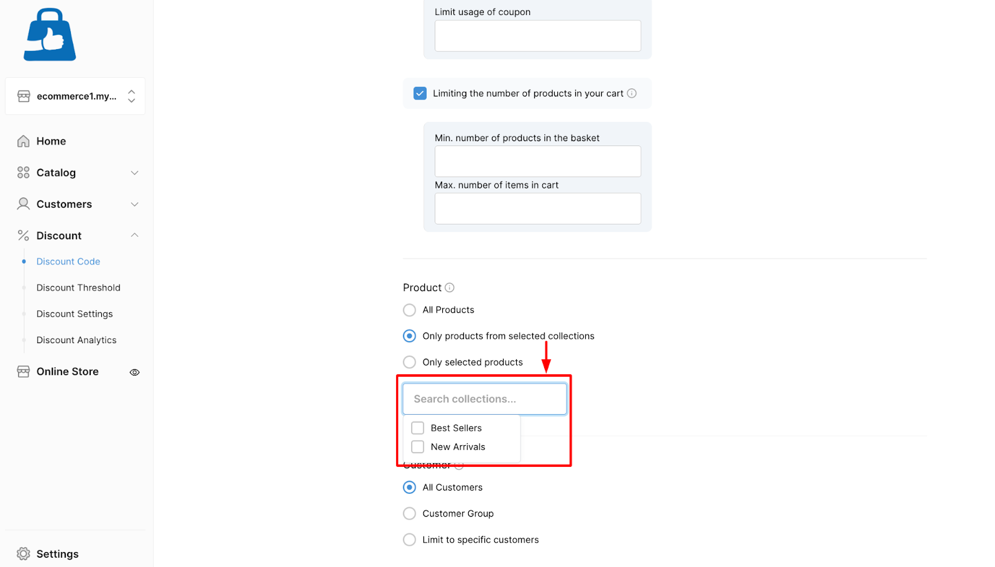Image resolution: width=995 pixels, height=567 pixels.
Task: Click the shopping bag thumbs-up logo
Action: click(50, 35)
